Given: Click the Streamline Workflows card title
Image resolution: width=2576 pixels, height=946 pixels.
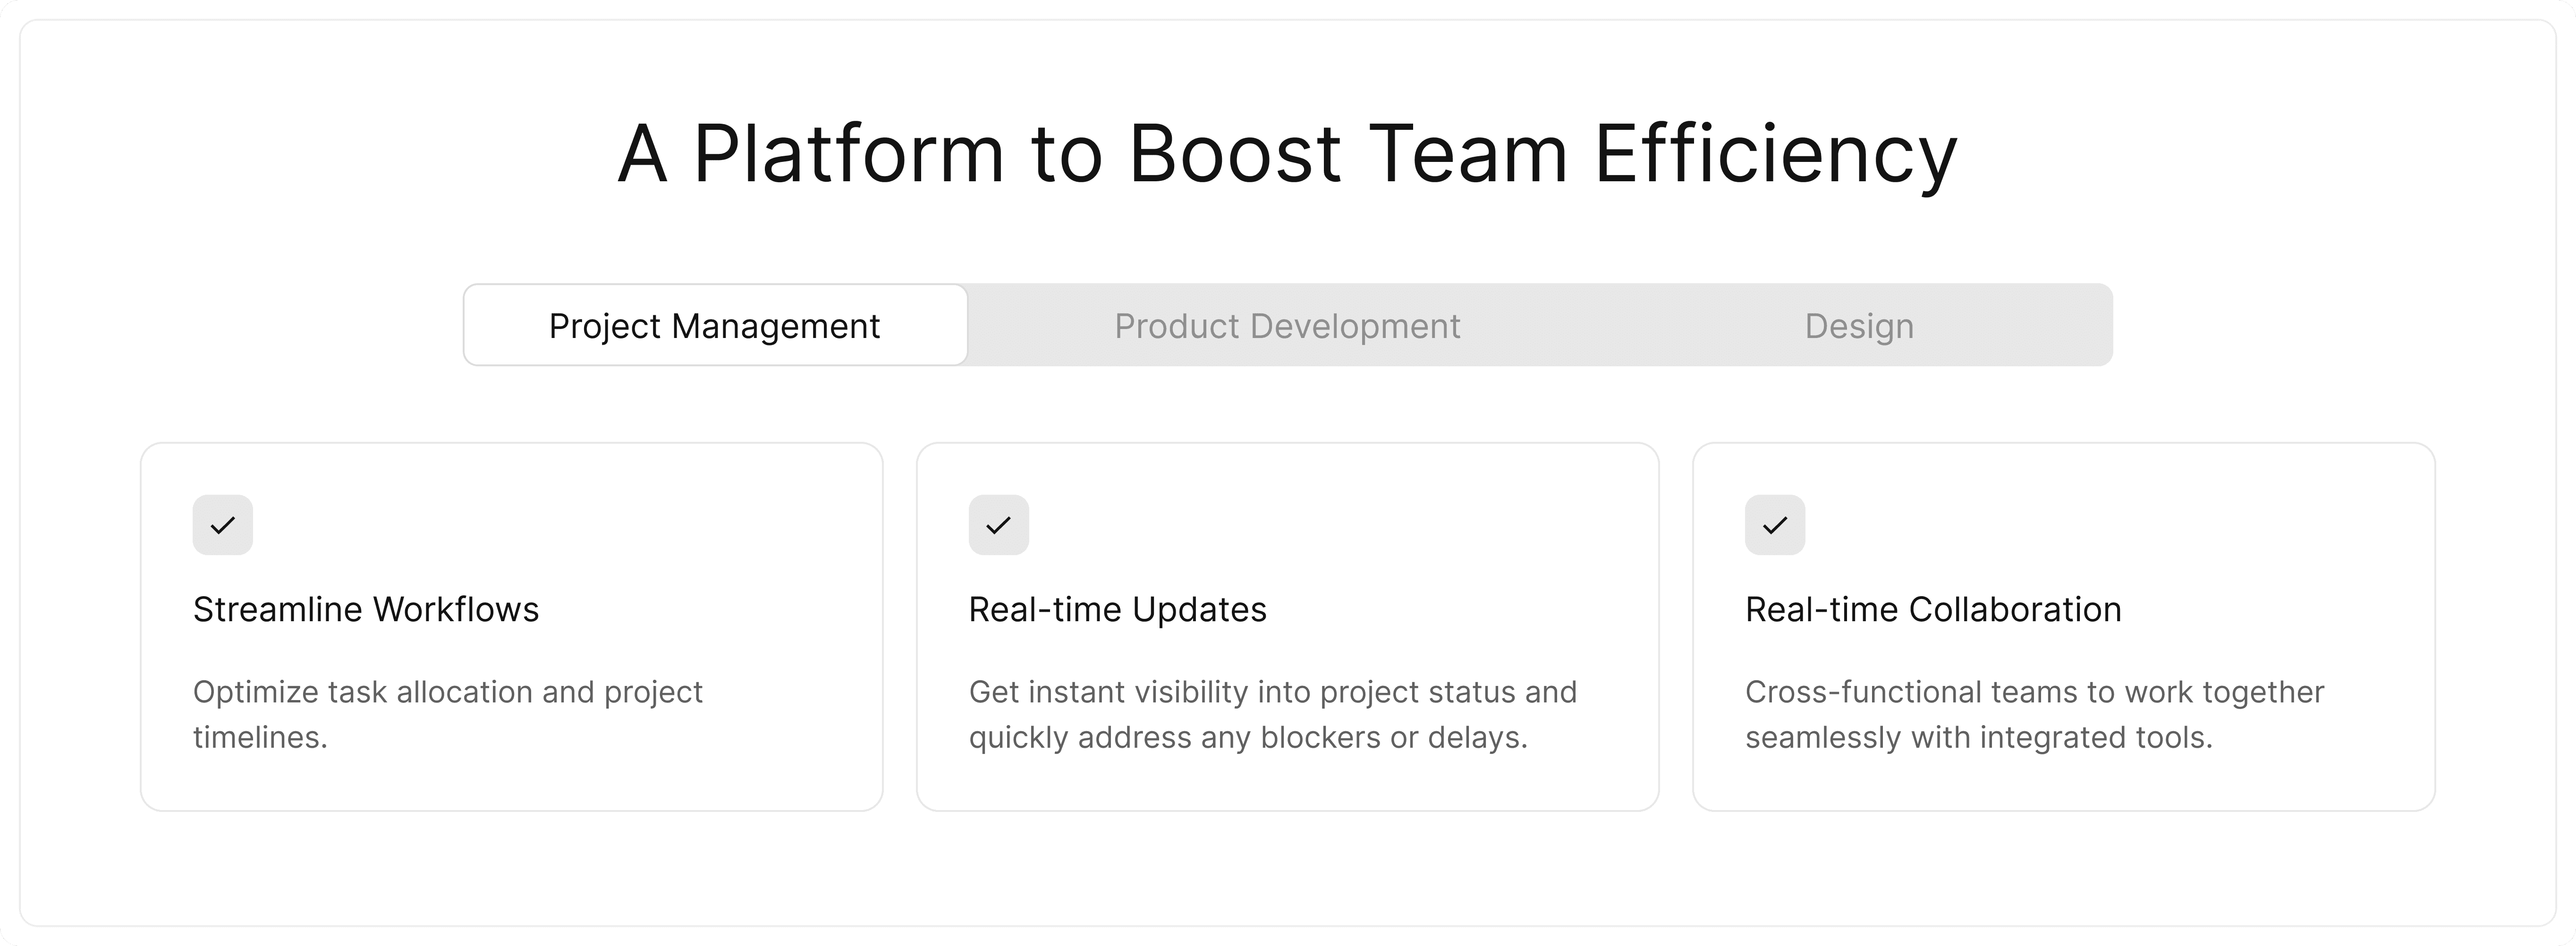Looking at the screenshot, I should point(365,609).
